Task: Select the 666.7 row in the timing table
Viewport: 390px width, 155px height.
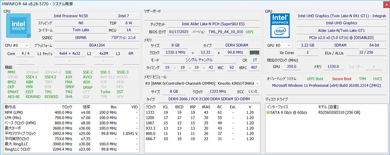Action: tap(202, 139)
